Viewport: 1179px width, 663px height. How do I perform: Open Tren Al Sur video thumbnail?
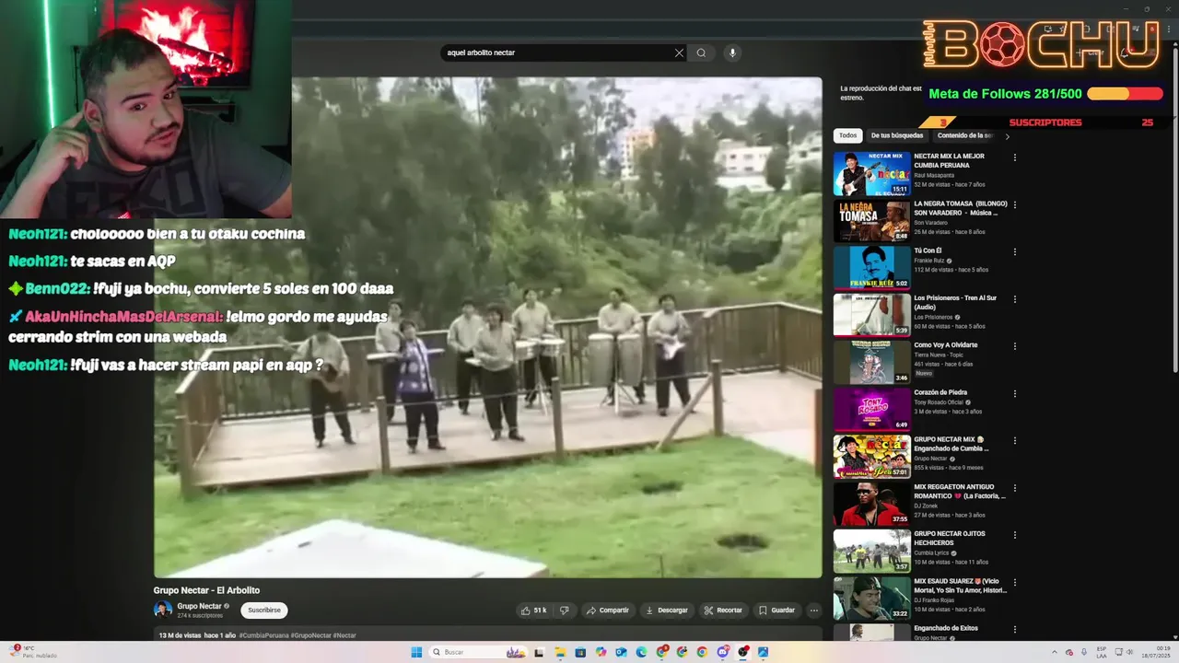coord(871,315)
